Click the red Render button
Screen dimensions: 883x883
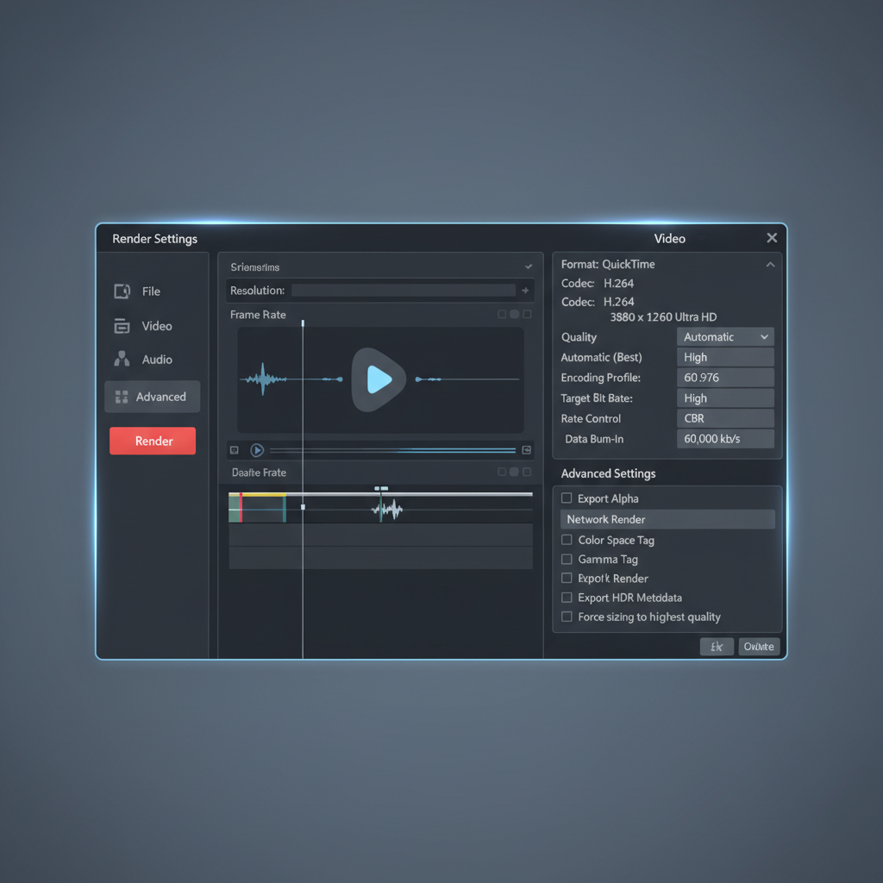(153, 441)
